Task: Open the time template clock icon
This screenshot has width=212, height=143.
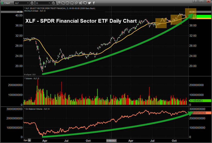Action: coord(53,3)
